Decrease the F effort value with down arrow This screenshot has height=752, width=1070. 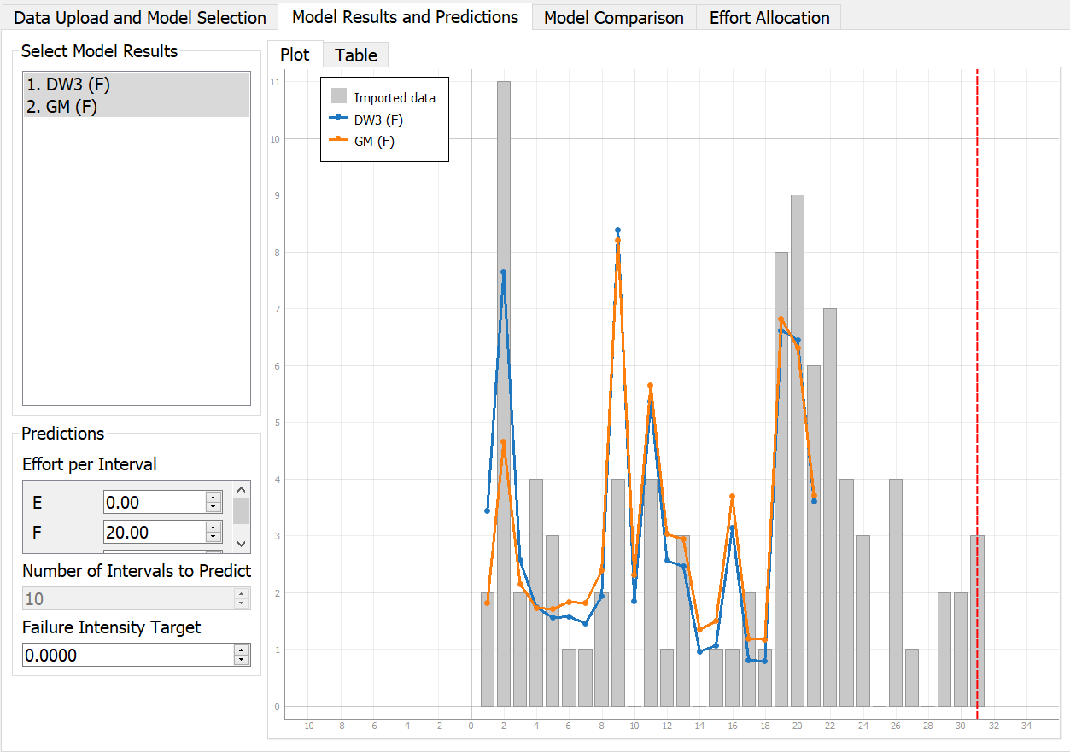point(213,538)
